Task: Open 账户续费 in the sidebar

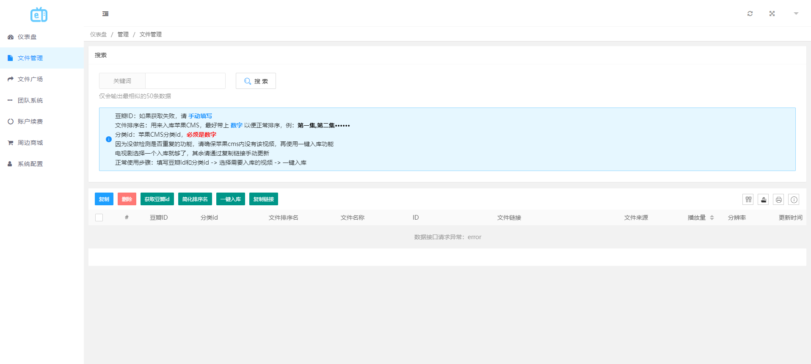Action: click(x=30, y=121)
